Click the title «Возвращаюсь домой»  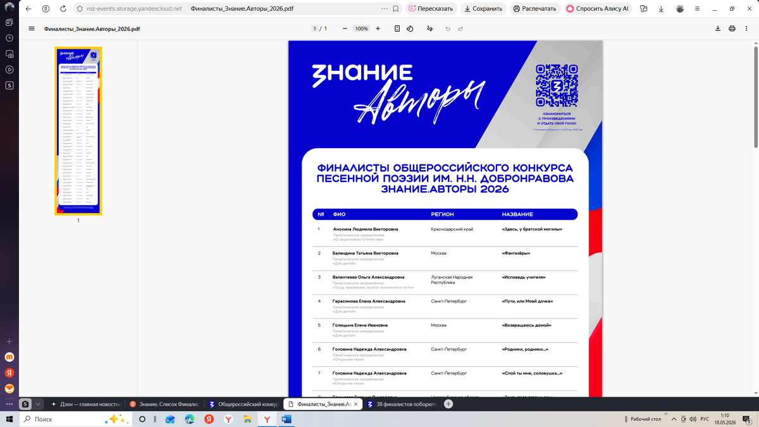click(x=526, y=325)
